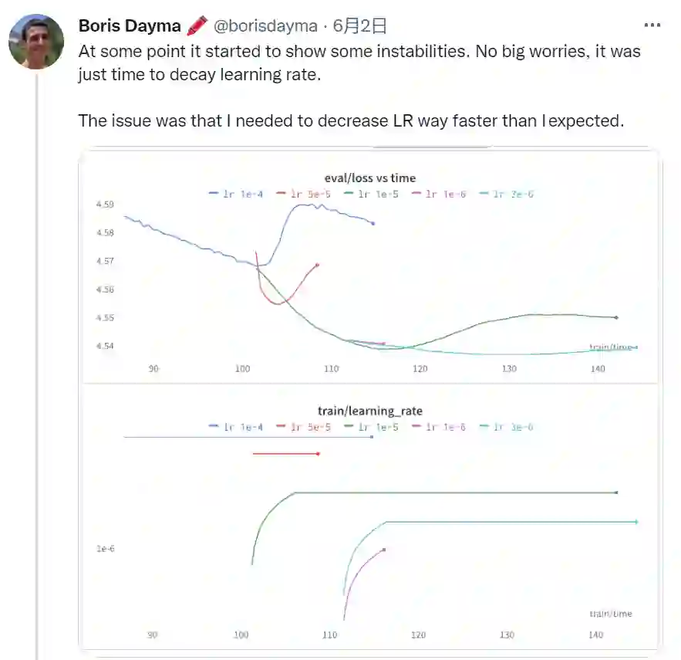Viewport: 681px width, 660px height.
Task: Open the tweet's 6月2日 timestamp
Action: [359, 26]
